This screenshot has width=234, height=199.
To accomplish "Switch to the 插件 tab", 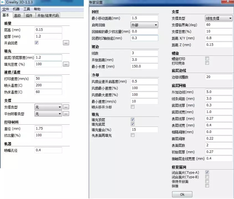I will 30,16.
